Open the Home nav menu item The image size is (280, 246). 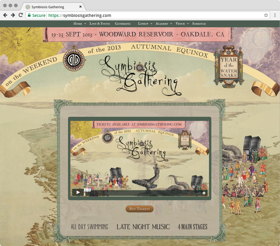point(78,24)
